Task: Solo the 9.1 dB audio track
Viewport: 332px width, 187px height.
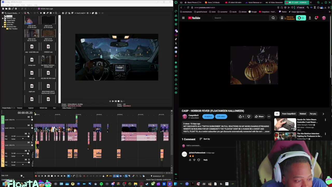Action: point(29,159)
